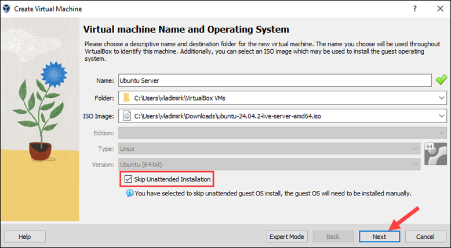The image size is (451, 248).
Task: Click the disc ISO file icon
Action: click(x=126, y=116)
